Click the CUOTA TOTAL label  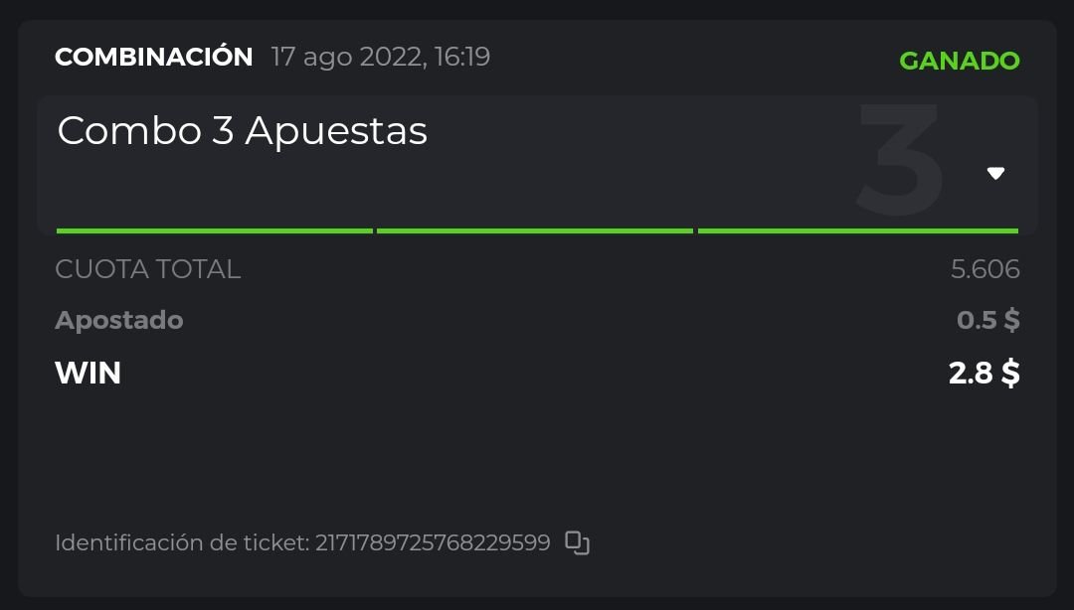click(147, 269)
